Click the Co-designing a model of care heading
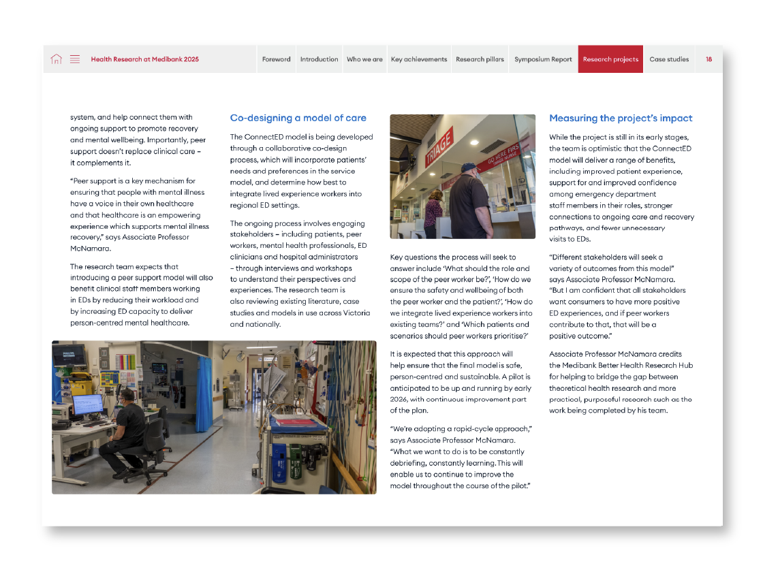The image size is (763, 572). (298, 118)
